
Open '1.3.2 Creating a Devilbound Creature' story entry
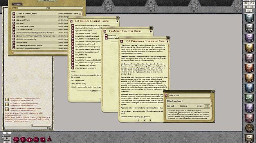click(x=29, y=45)
